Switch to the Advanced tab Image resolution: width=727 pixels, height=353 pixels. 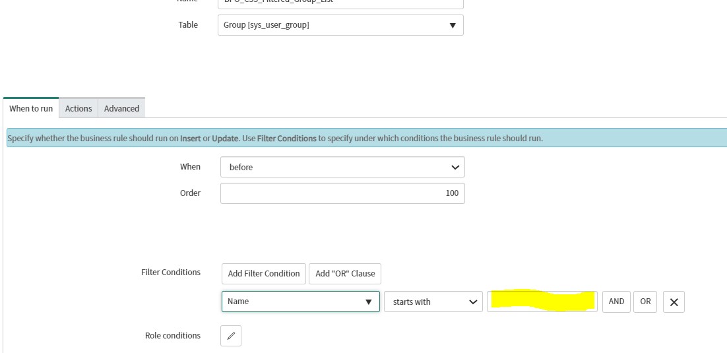pos(121,109)
